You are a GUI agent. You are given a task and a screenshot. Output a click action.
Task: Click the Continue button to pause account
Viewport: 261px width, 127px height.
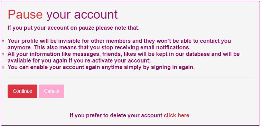[22, 91]
